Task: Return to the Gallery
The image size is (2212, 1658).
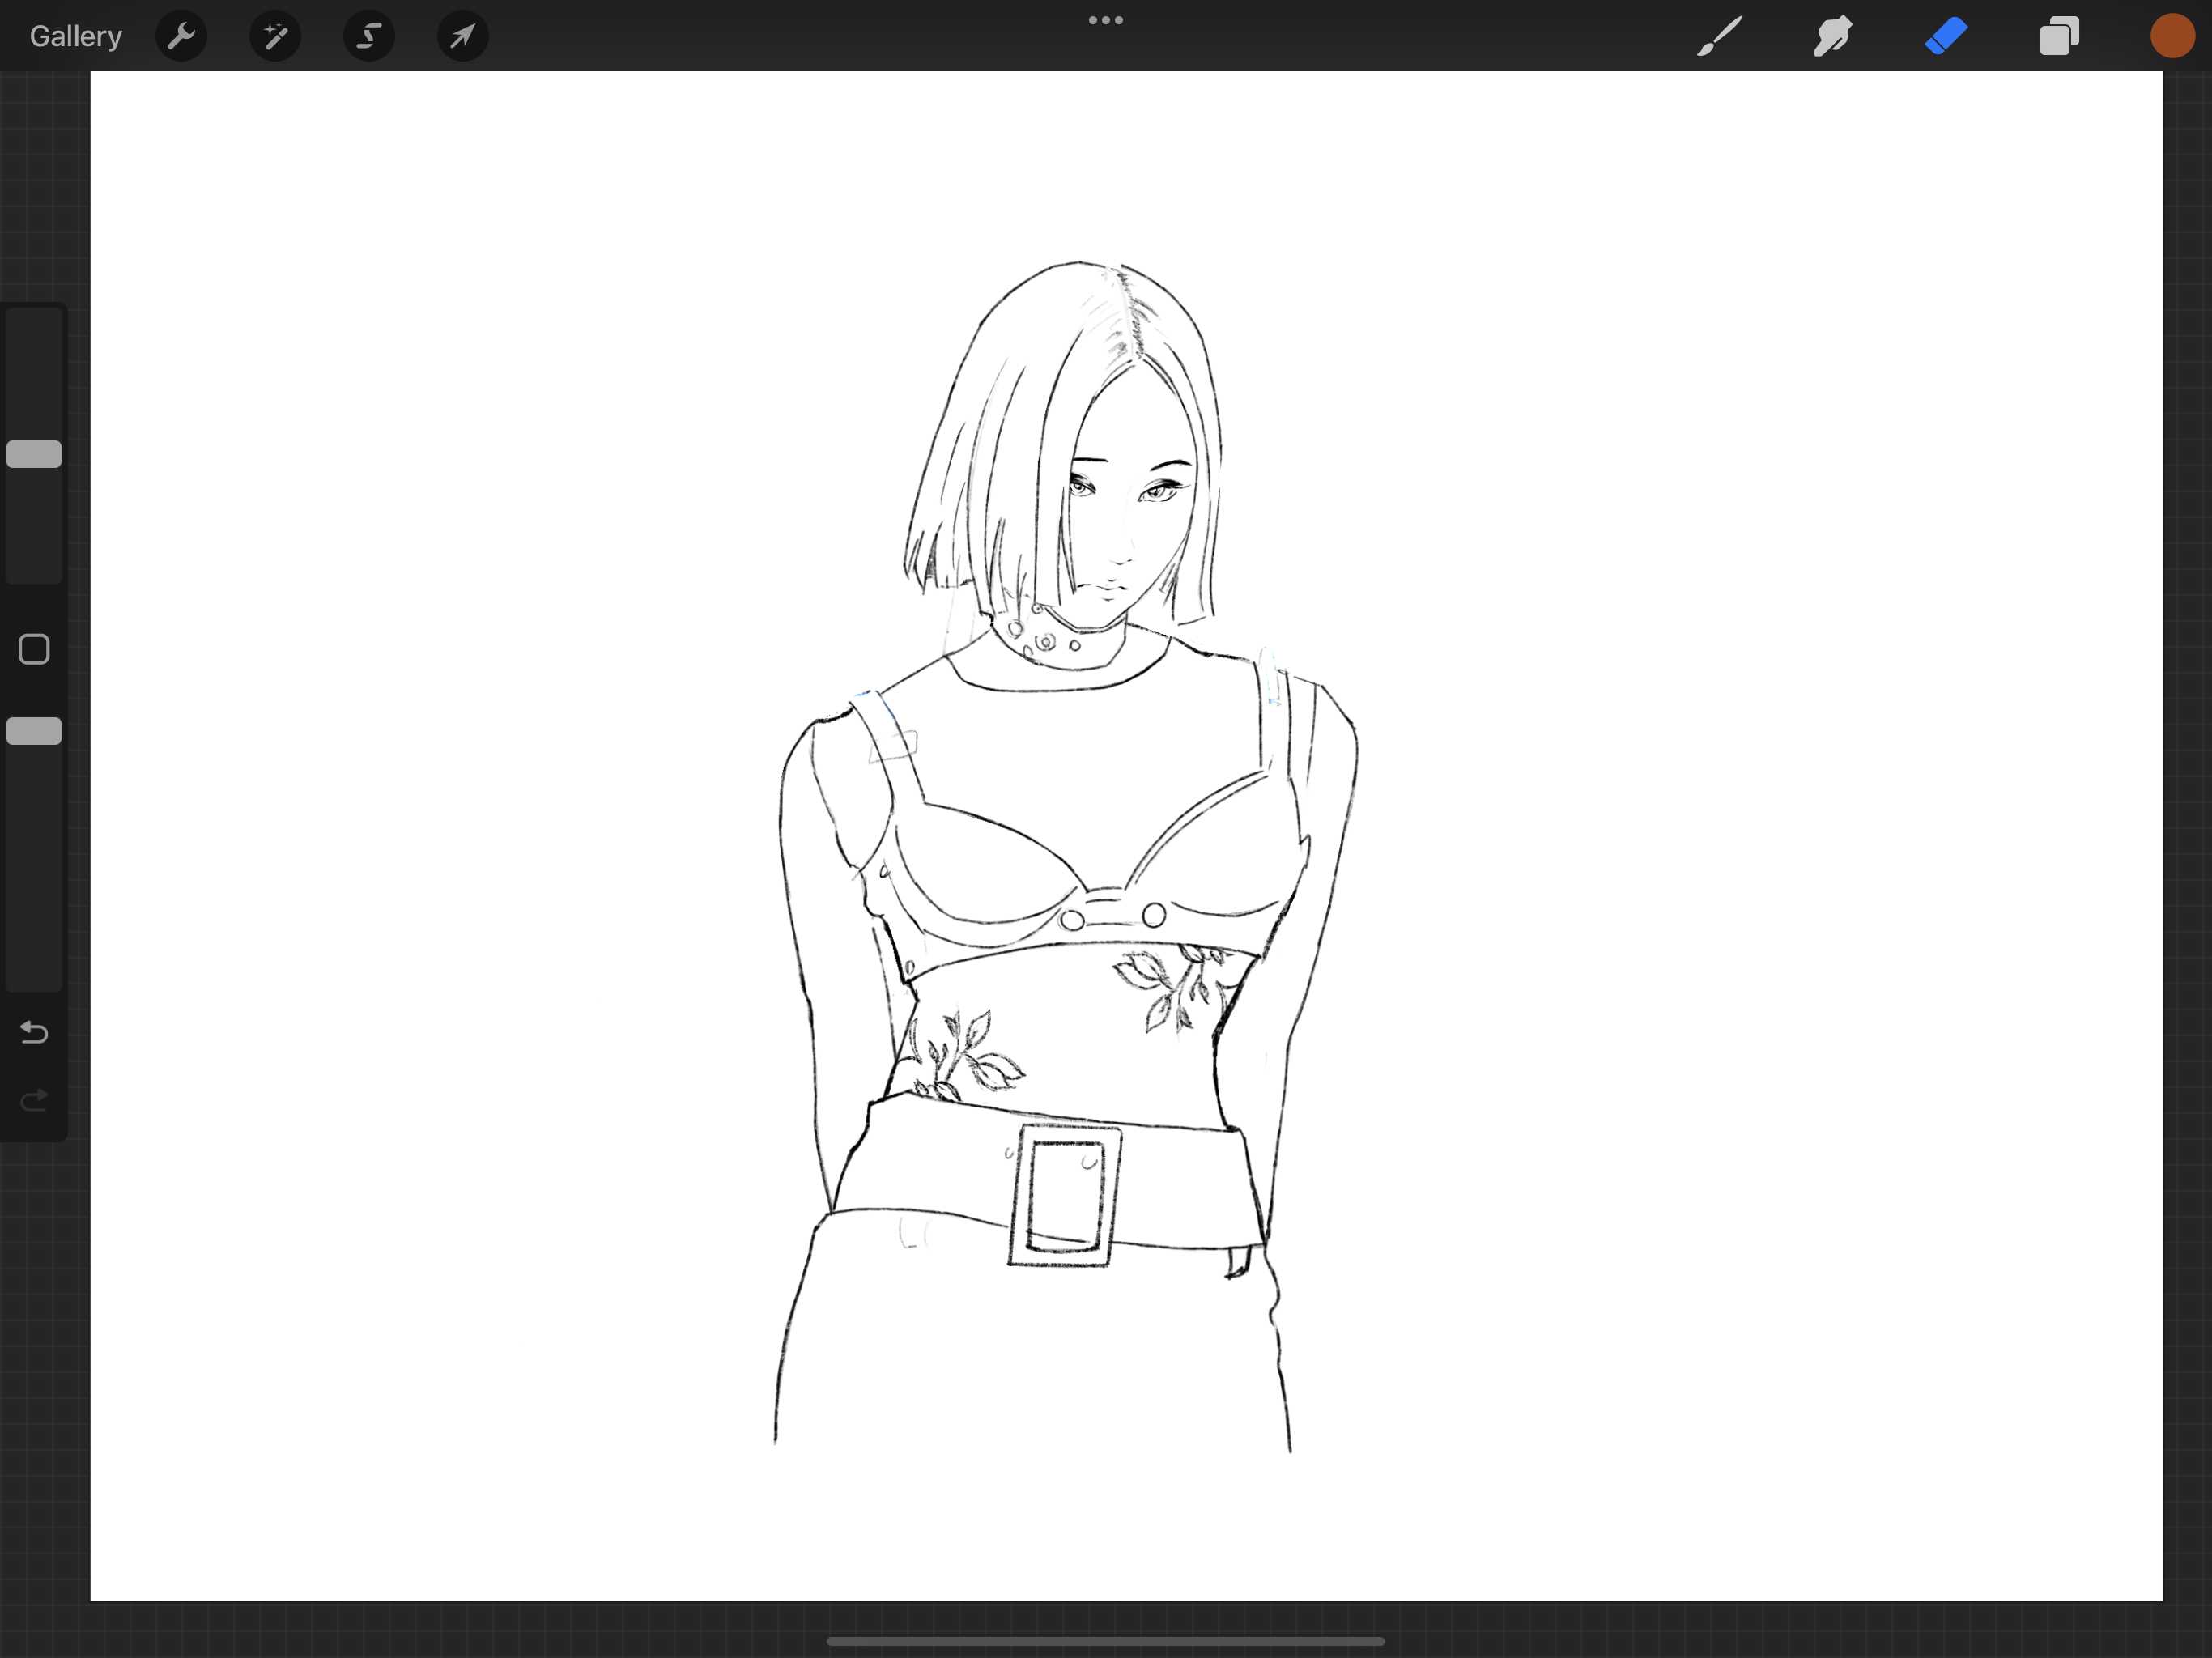Action: 76,36
